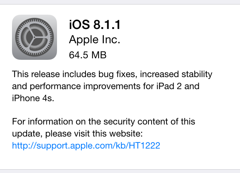Tap the Apple Inc. developer label
240x173 pixels.
[94, 39]
